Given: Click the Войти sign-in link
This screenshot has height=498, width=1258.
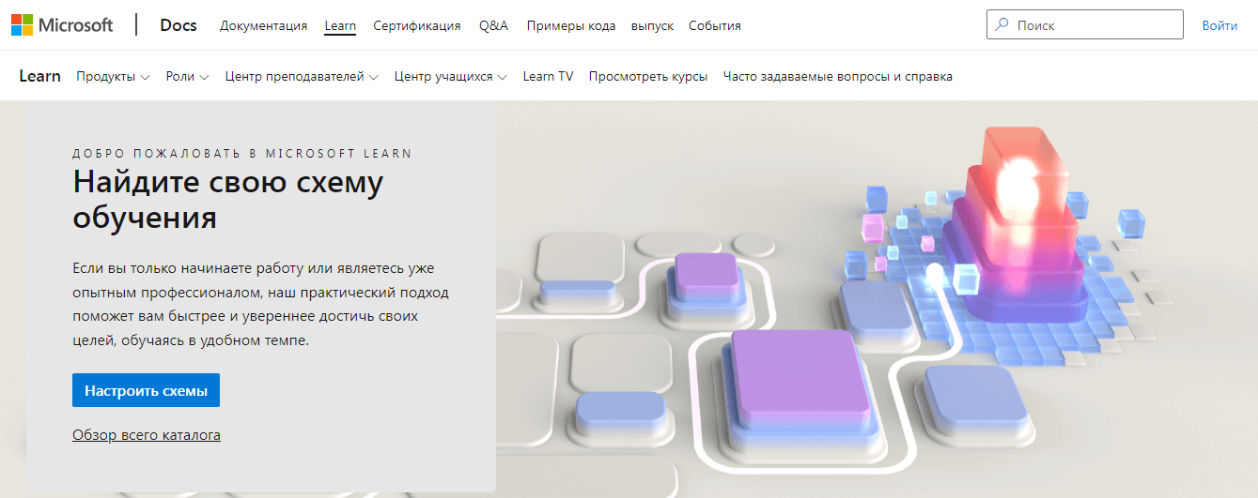Looking at the screenshot, I should click(1219, 25).
